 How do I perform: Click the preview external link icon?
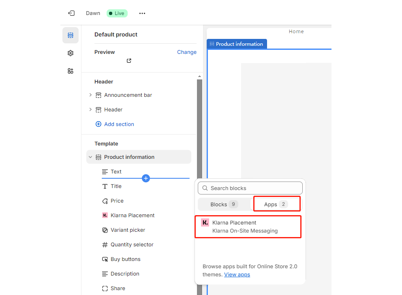tap(129, 61)
